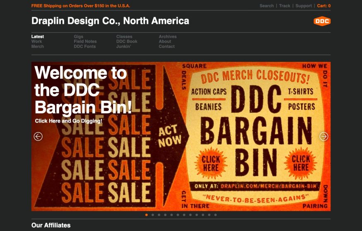The image size is (362, 231).
Task: View the Cart: 0 link
Action: point(324,6)
